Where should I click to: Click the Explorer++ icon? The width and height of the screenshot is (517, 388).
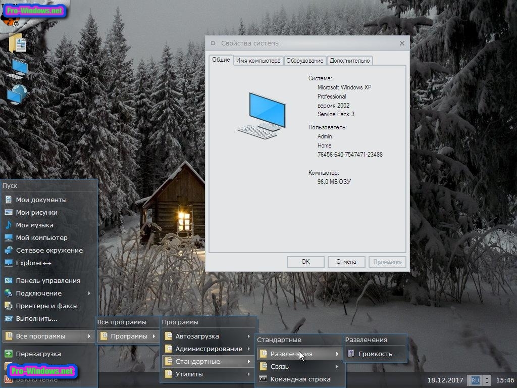click(9, 263)
